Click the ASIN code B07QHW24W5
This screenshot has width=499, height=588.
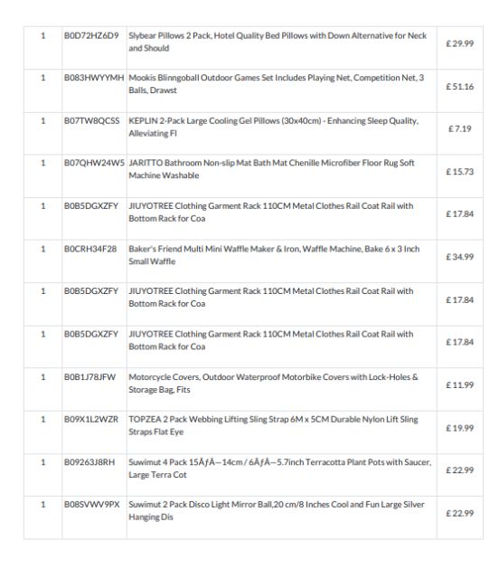[x=94, y=163]
